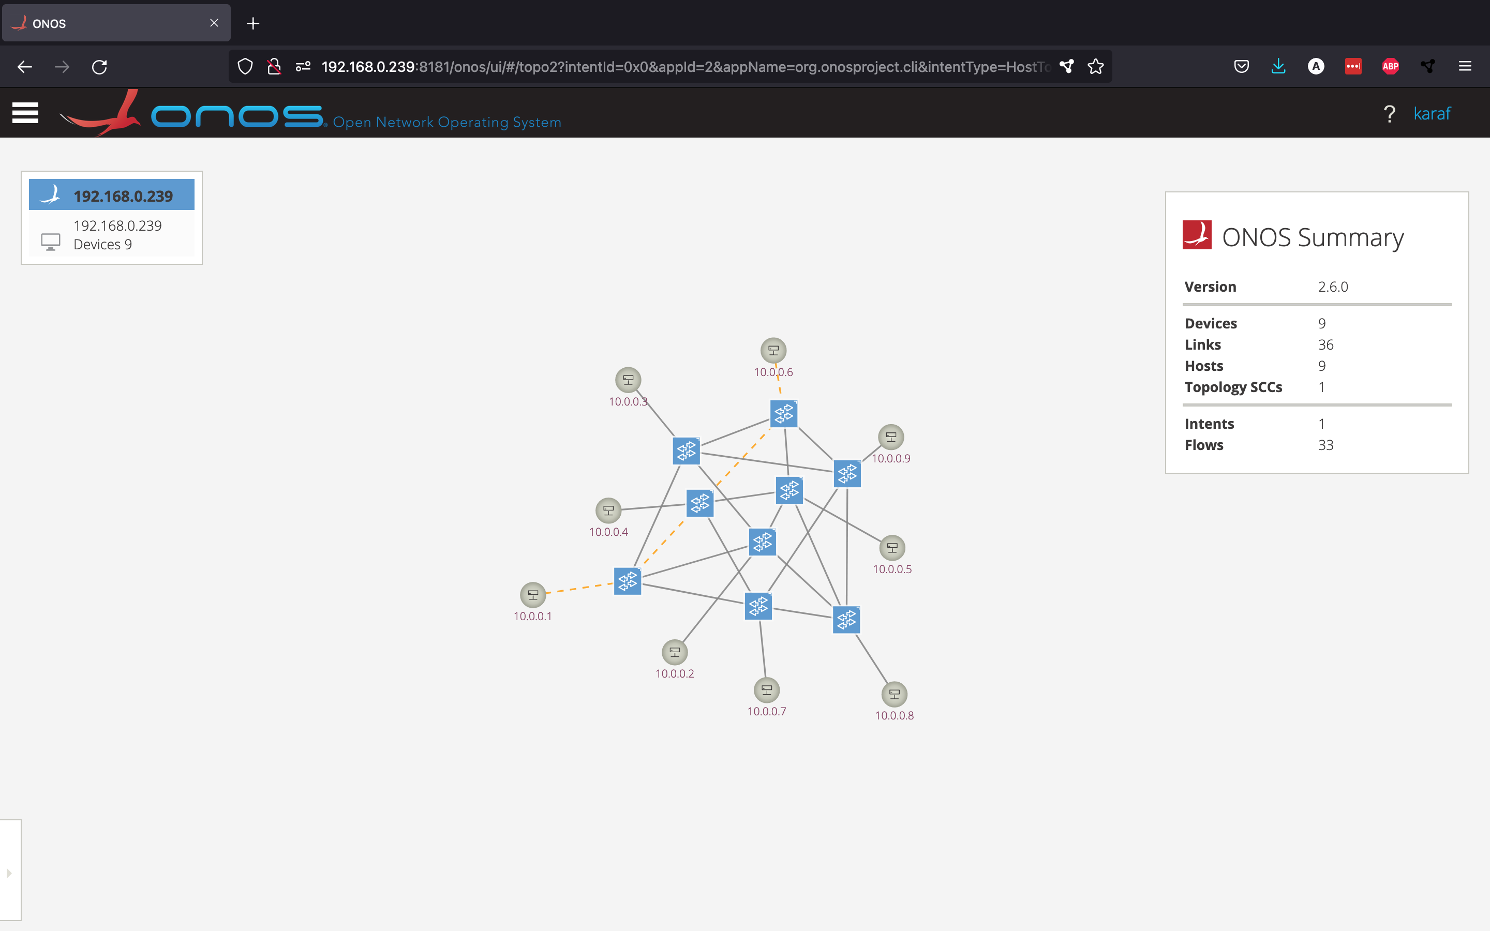Open the red password manager extension
The image size is (1490, 931).
[1353, 67]
